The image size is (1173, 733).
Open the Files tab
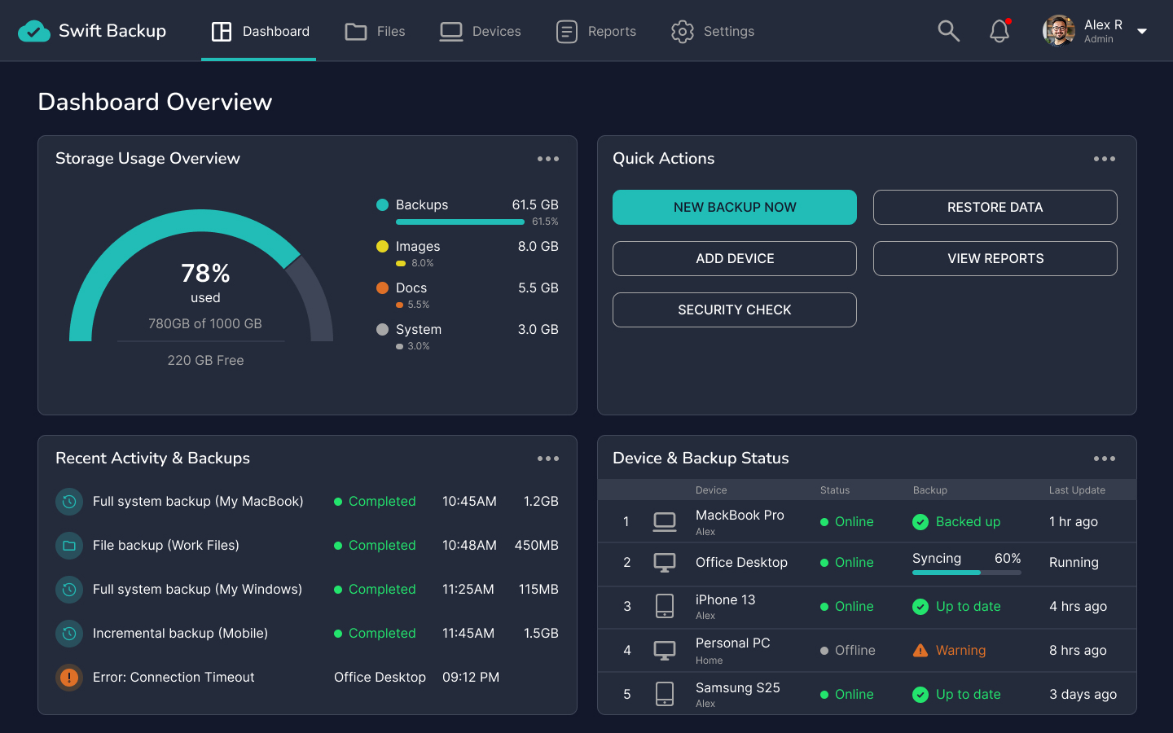[375, 31]
